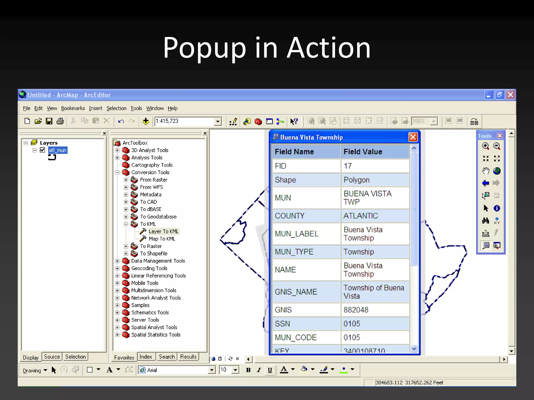Select the Select Elements arrow tool
This screenshot has height=400, width=534.
click(x=486, y=208)
